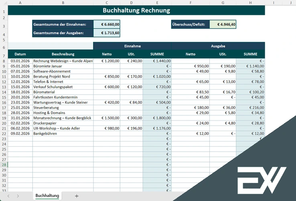Select Hosting & Domains cell
Screen dimensions: 296x201
63,113
